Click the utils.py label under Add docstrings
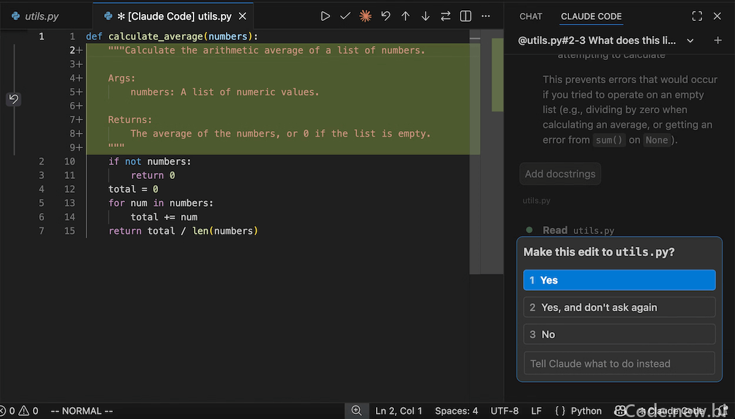 (536, 200)
